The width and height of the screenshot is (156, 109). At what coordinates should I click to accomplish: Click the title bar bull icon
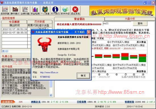[2, 3]
